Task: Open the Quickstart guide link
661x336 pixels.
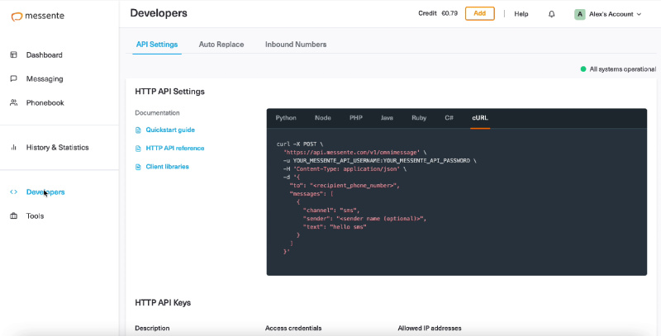Action: (x=170, y=130)
